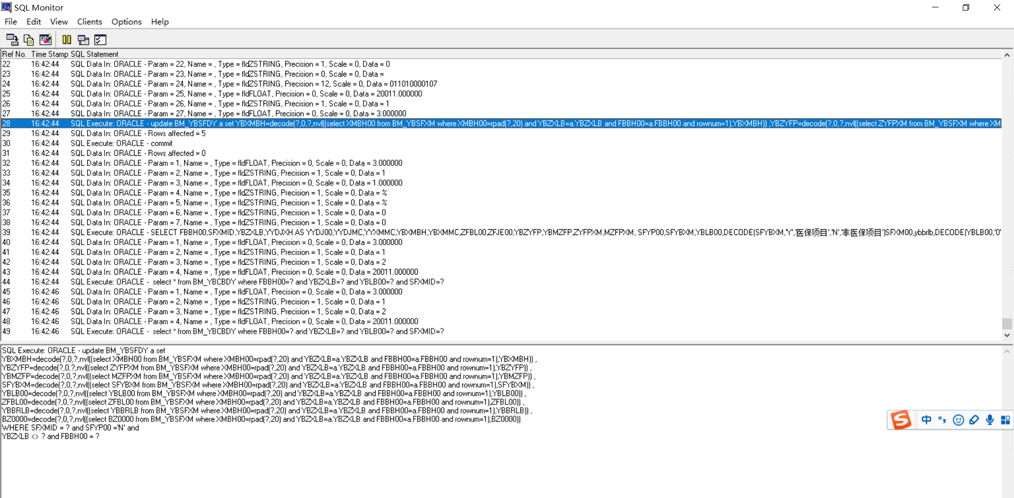Click the Sogou input method S logo
Viewport: 1014px width, 498px height.
[x=901, y=420]
